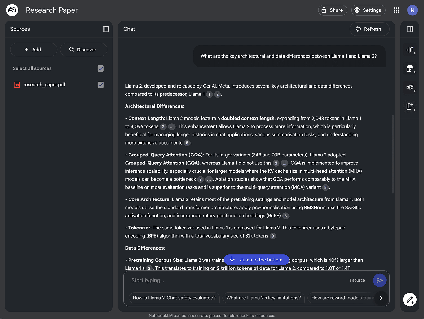This screenshot has height=319, width=424.
Task: Jump to the bottom of chat
Action: click(256, 260)
